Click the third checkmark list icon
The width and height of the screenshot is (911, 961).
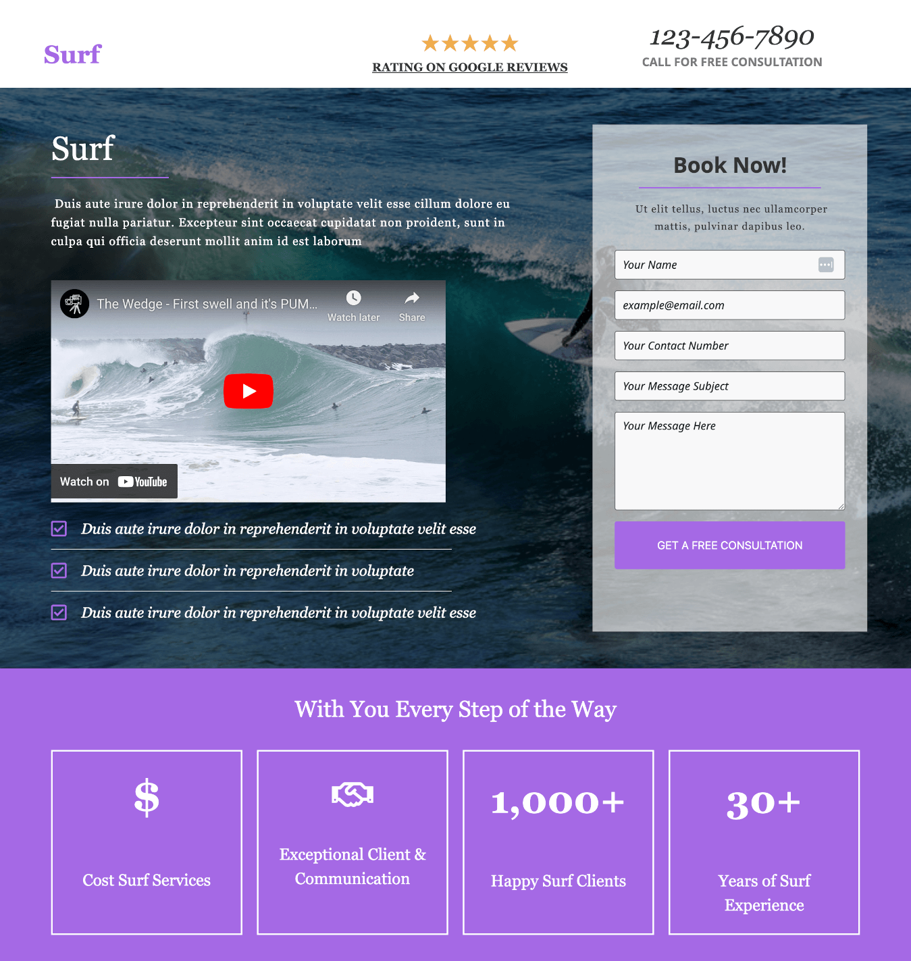pos(59,613)
